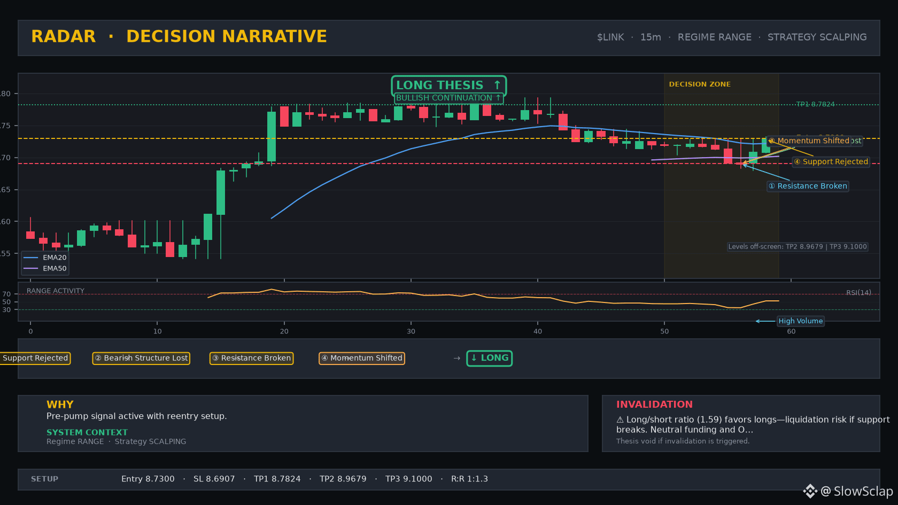The image size is (898, 505).
Task: Click TP2 8.9679 in the setup bar
Action: [x=343, y=479]
